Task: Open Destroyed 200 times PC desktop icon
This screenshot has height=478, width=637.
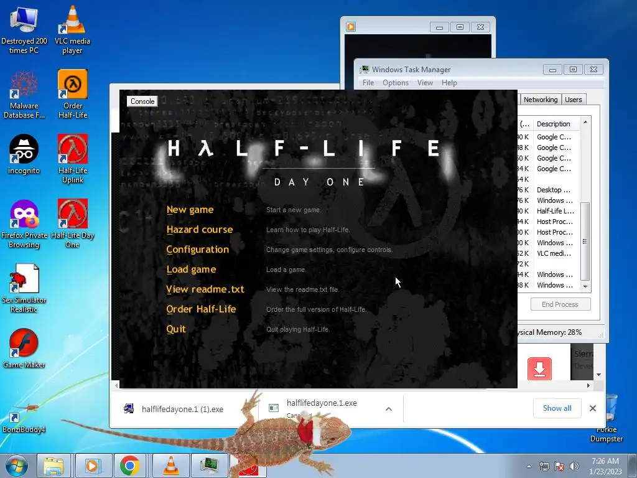Action: coord(24,30)
